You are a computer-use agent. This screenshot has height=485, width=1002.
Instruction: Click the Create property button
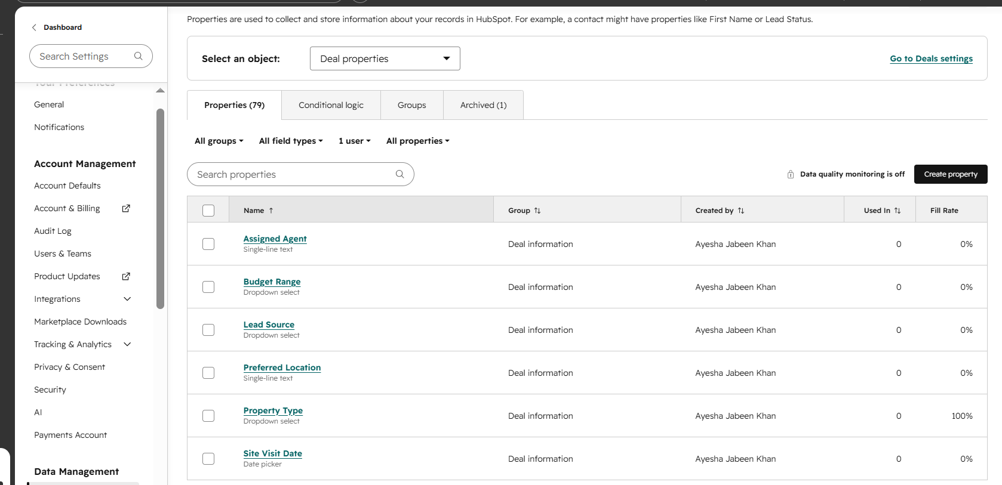951,174
